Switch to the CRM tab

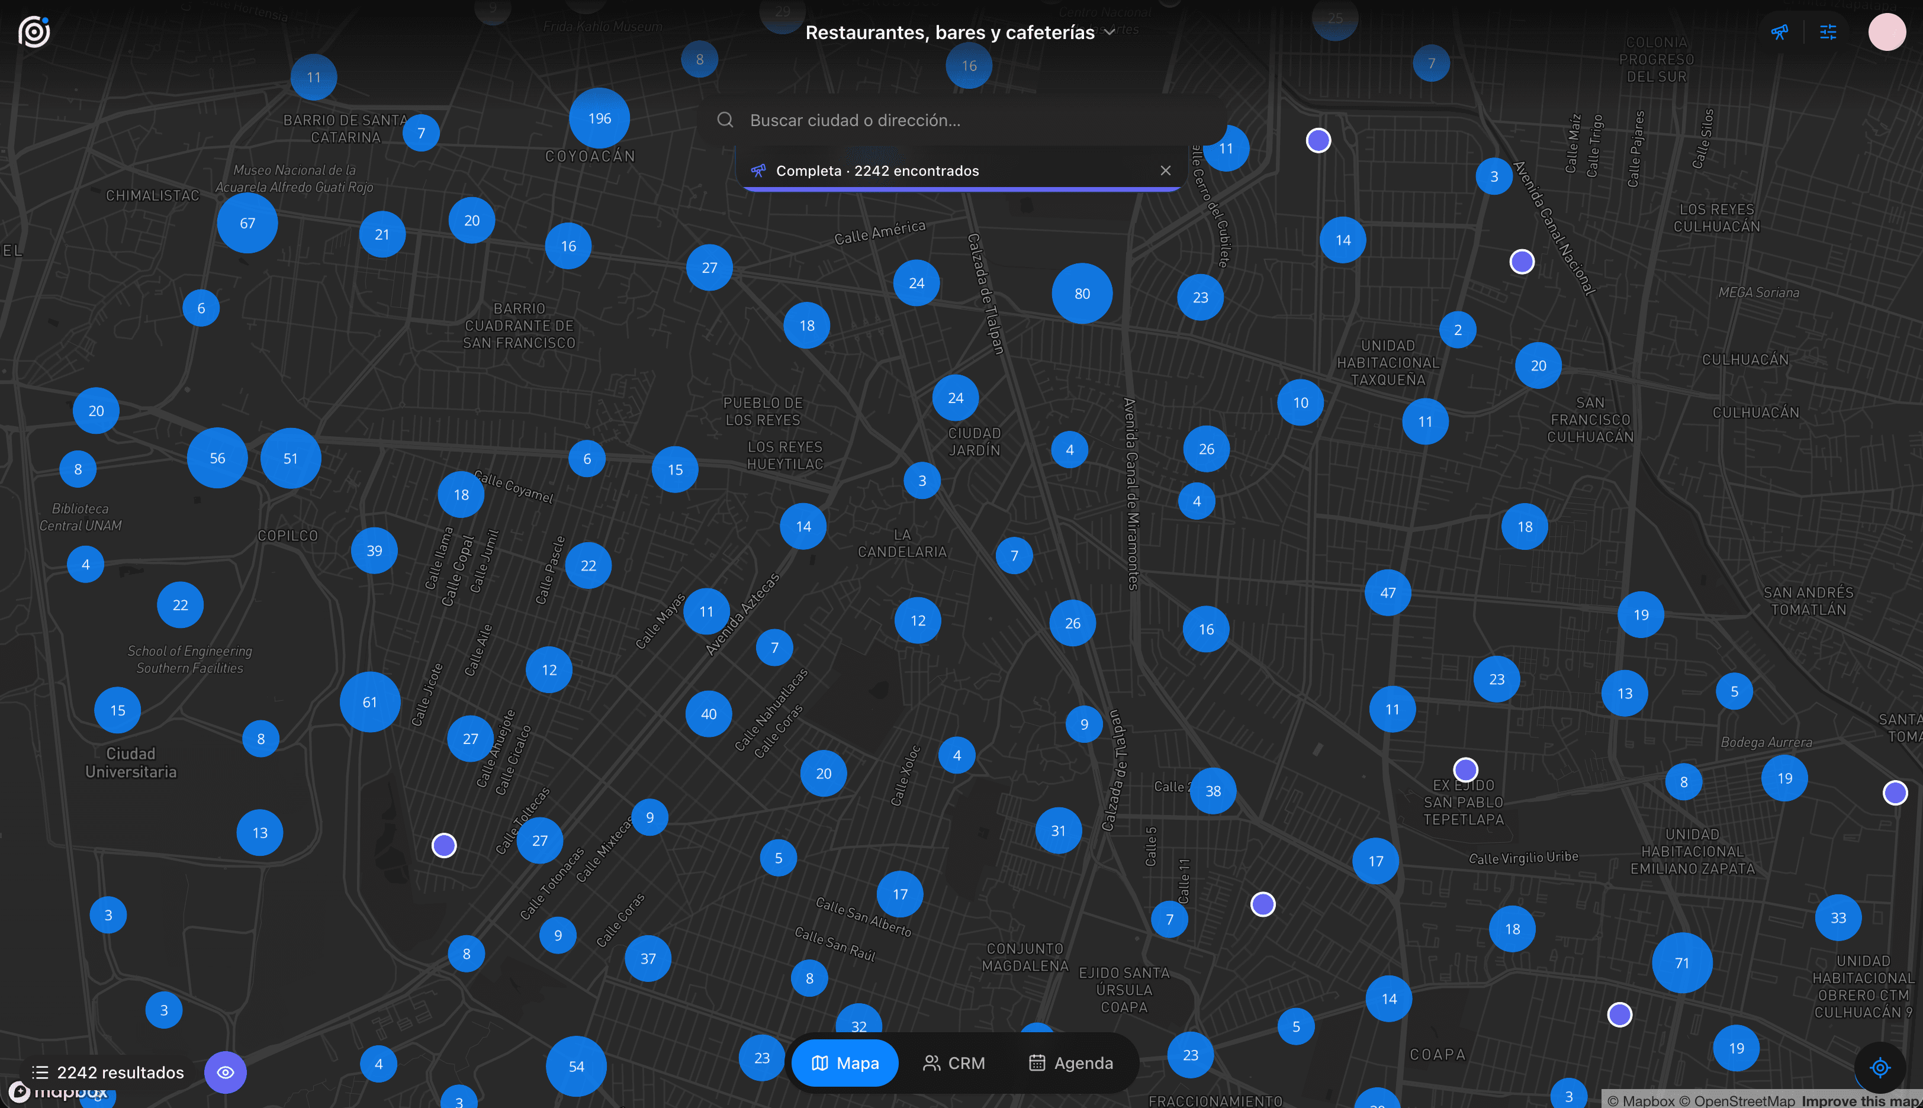coord(954,1063)
